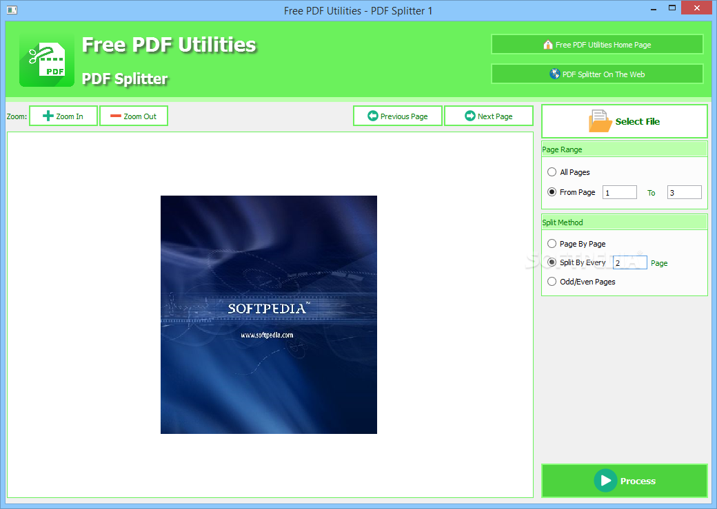Click the green plus Zoom In icon

[x=48, y=116]
